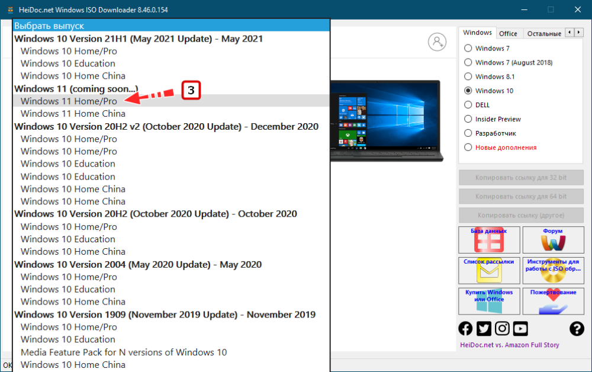Select Windows 10 Home/Pro under Version 2004
Screen dimensions: 592x372
[x=172, y=277]
